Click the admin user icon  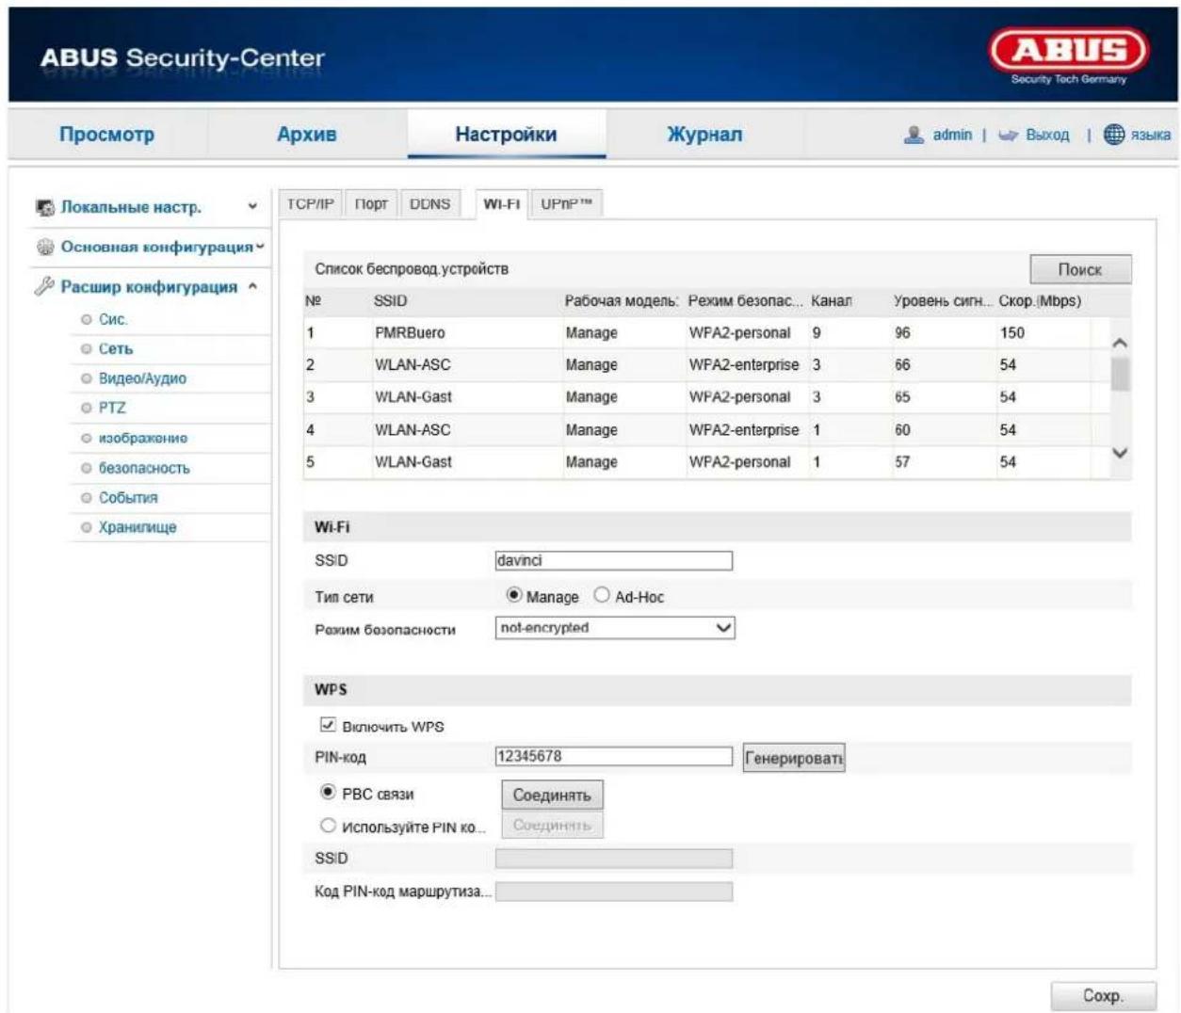point(913,135)
